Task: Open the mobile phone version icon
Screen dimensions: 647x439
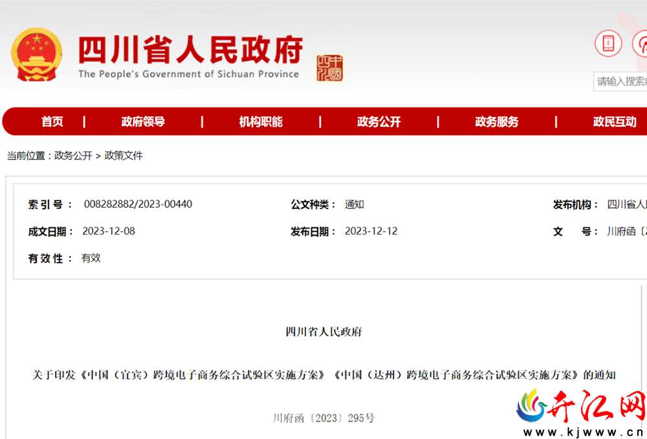Action: coord(608,43)
